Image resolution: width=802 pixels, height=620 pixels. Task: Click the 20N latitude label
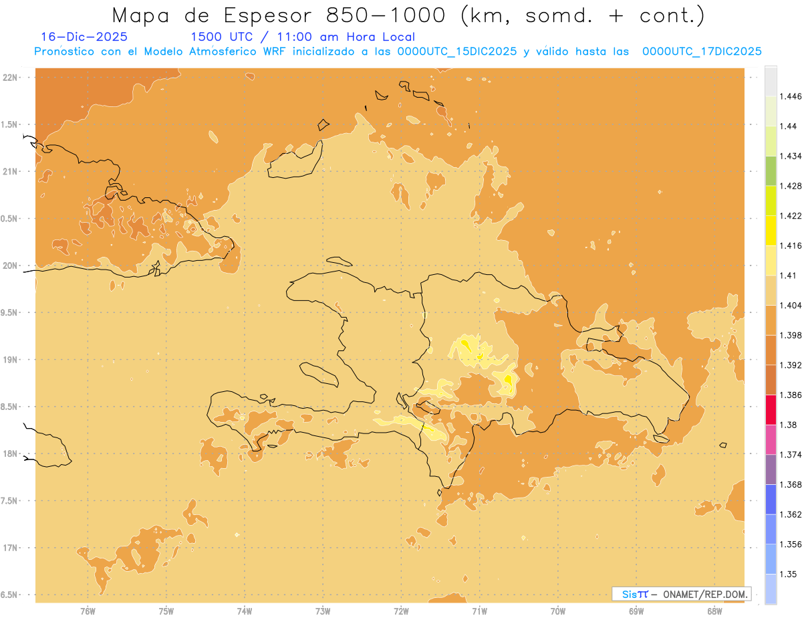[11, 266]
